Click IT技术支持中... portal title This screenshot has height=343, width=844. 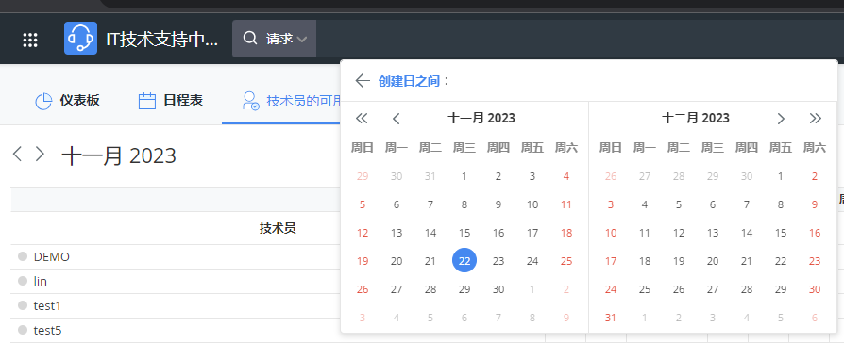coord(161,40)
